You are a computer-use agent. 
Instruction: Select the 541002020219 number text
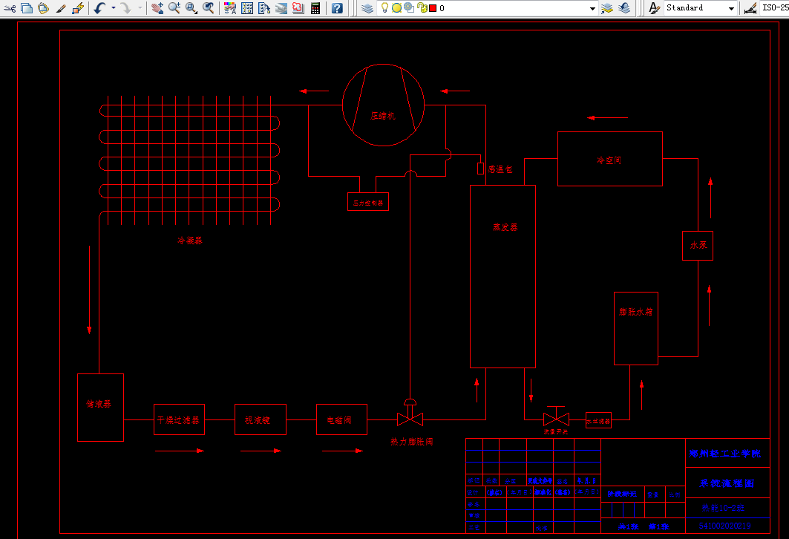click(x=725, y=526)
